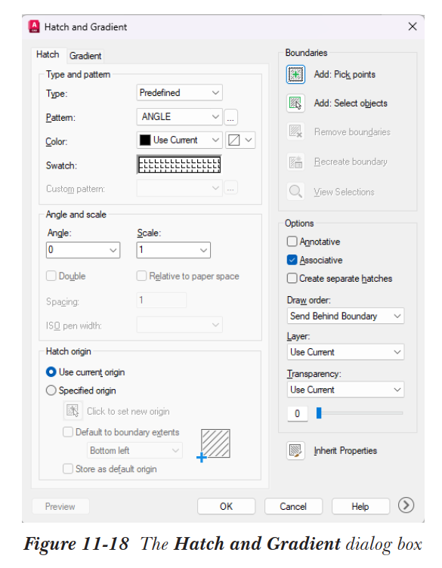Click the custom pattern ellipsis button

point(230,188)
